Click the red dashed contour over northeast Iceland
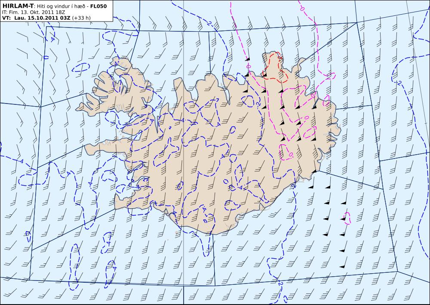 (275, 67)
